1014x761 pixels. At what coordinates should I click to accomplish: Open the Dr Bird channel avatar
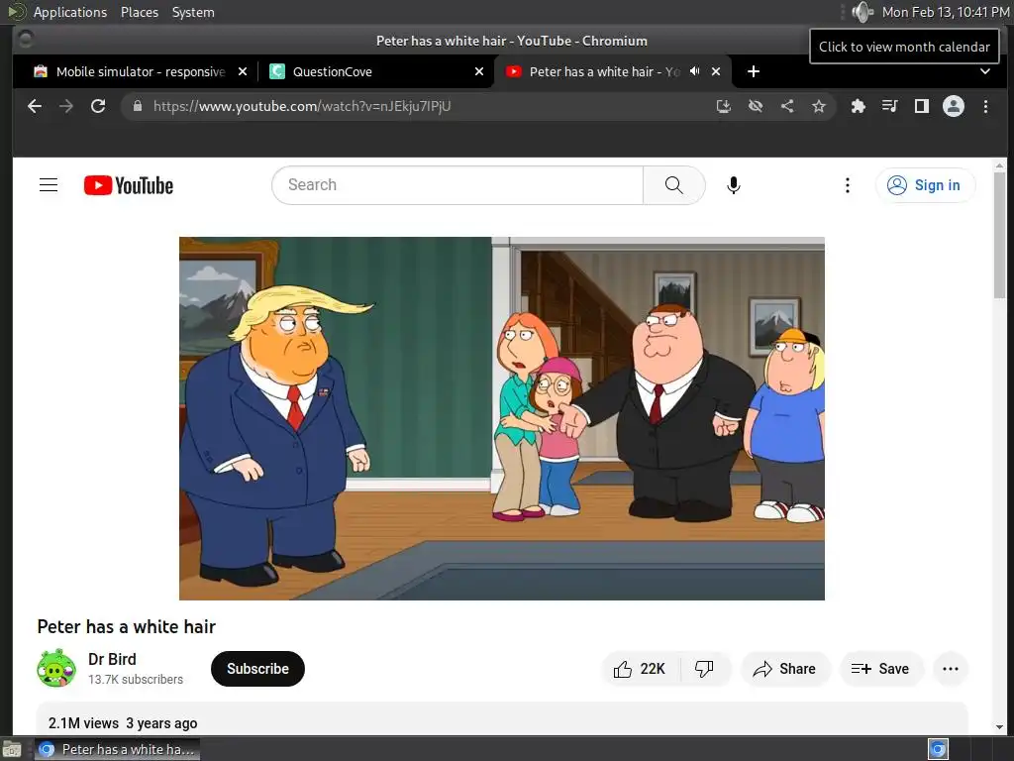[x=56, y=669]
